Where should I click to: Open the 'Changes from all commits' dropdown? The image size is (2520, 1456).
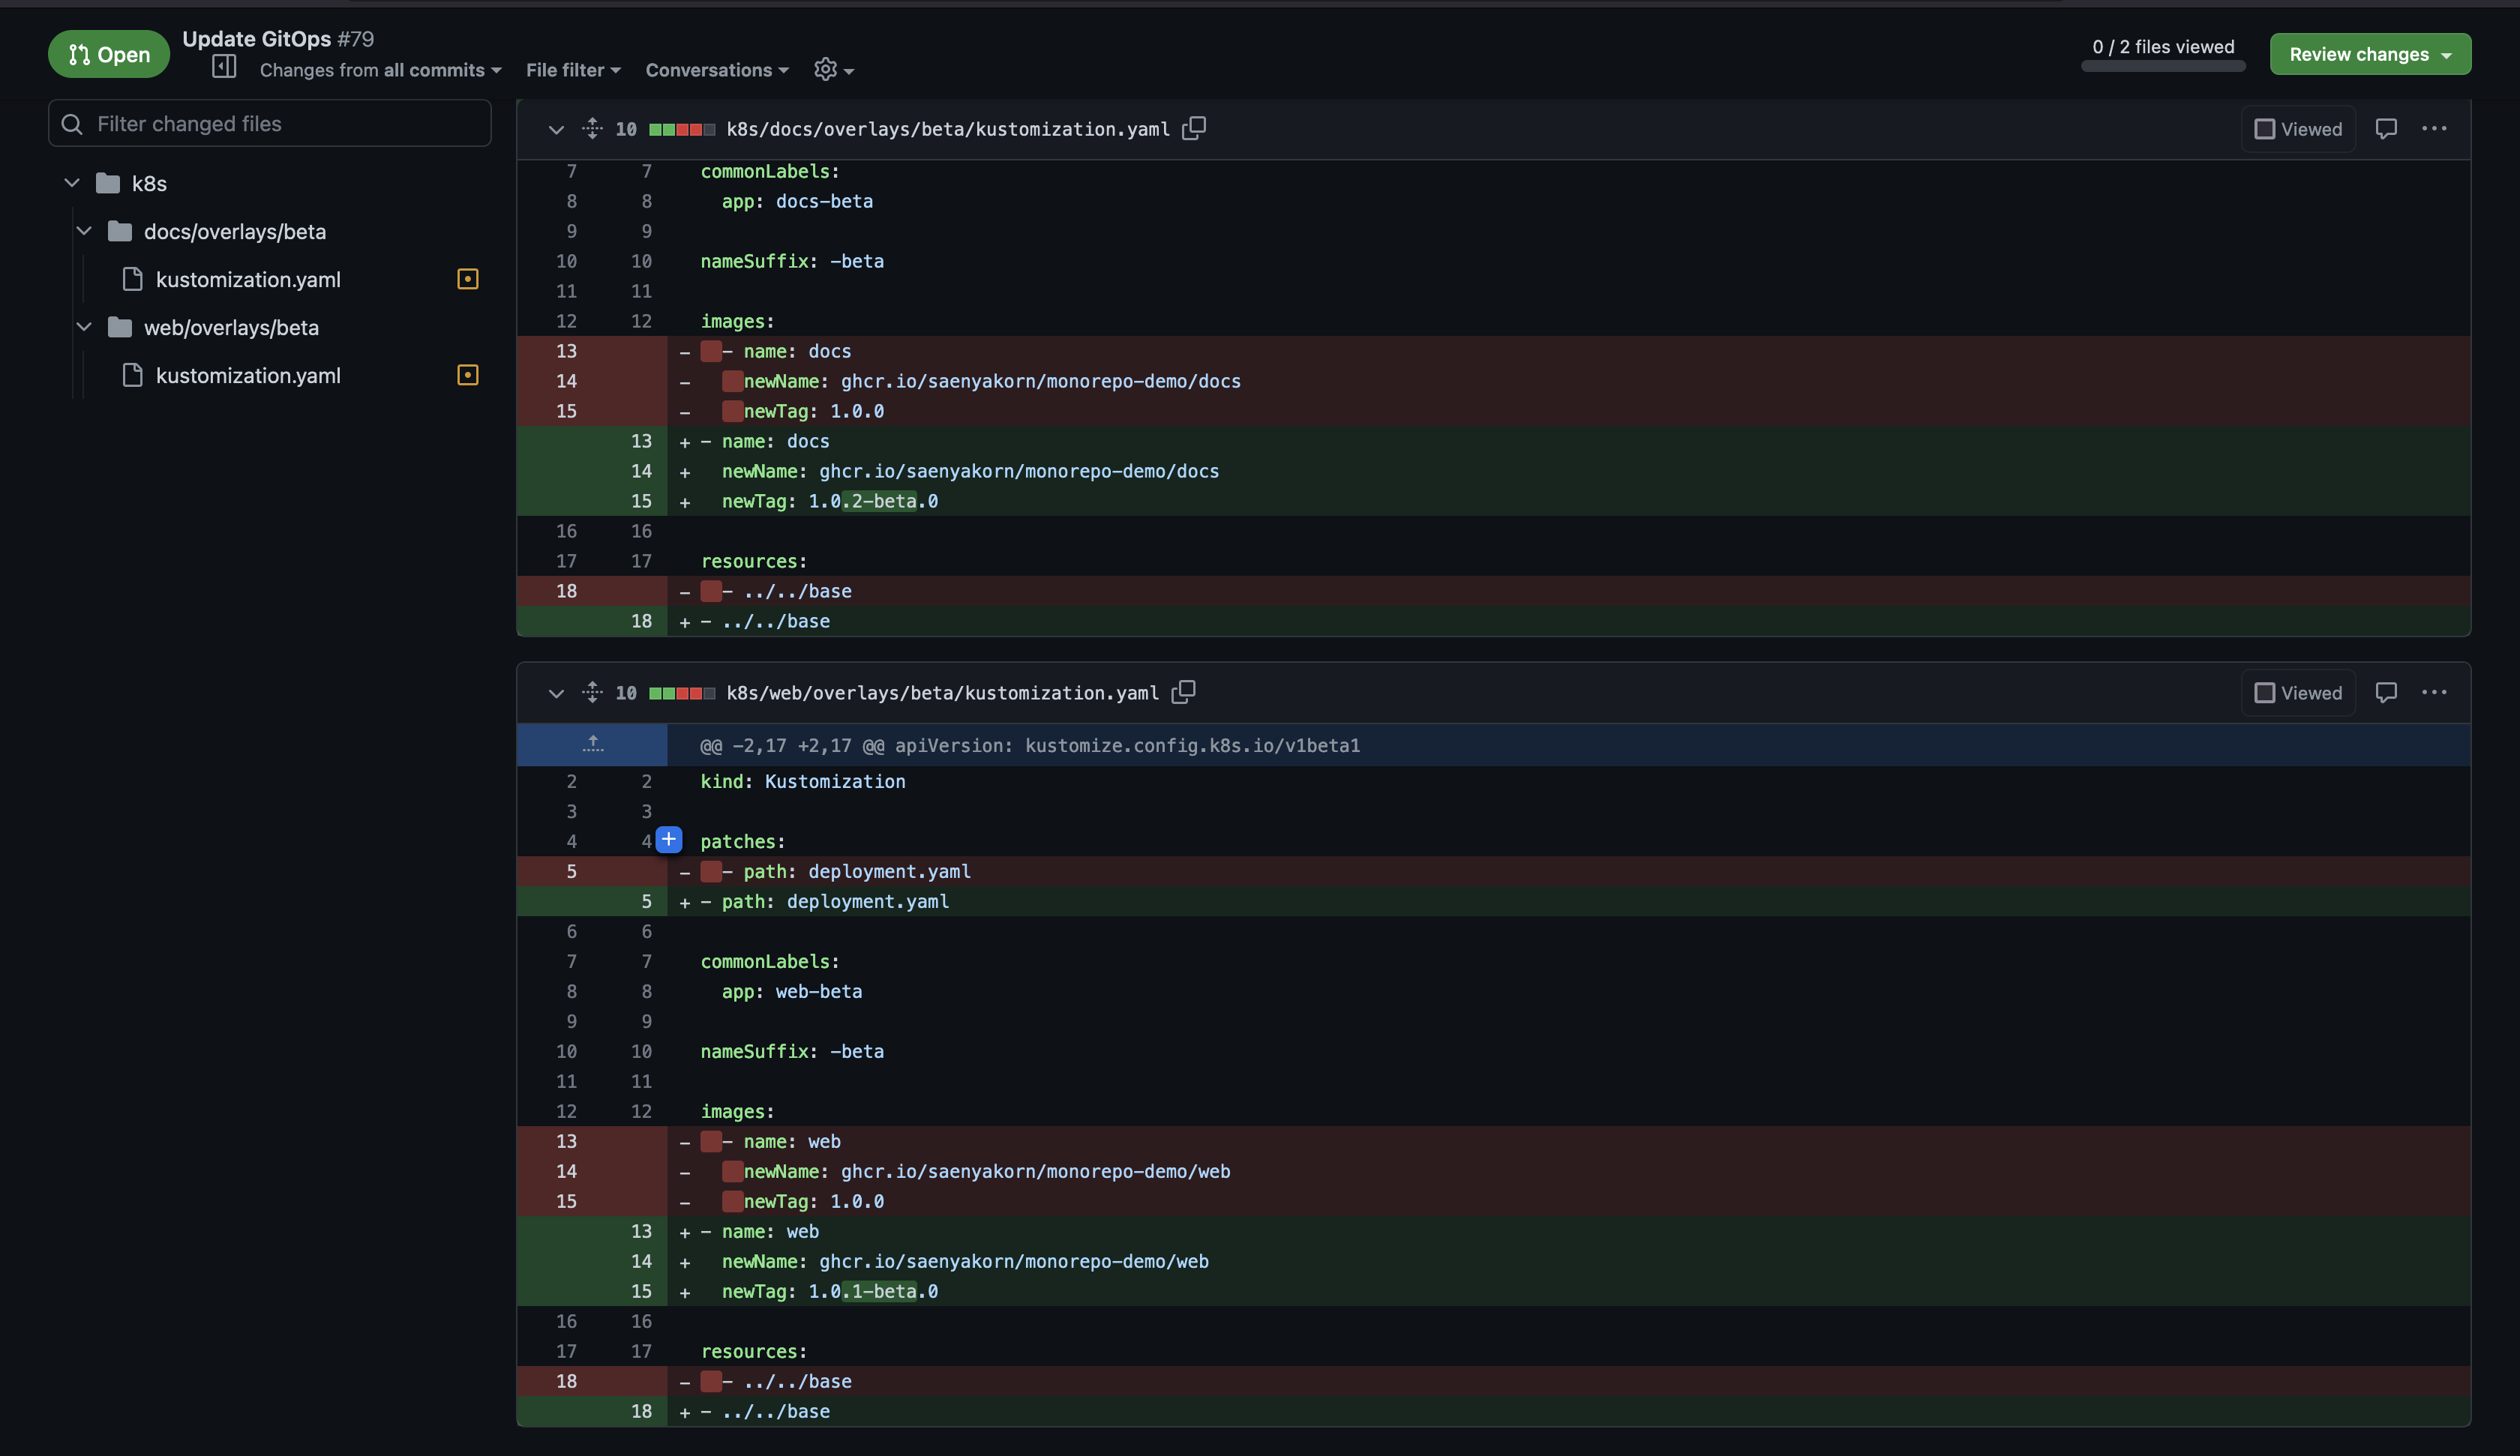(380, 70)
